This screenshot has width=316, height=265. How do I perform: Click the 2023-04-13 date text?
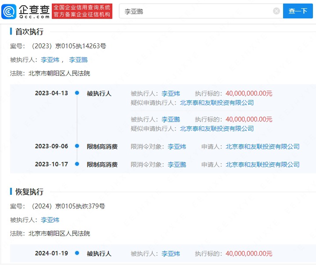(51, 93)
